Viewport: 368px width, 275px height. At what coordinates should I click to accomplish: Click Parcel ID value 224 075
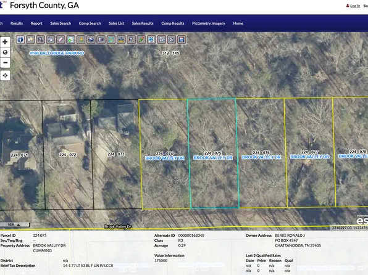pyautogui.click(x=40, y=236)
